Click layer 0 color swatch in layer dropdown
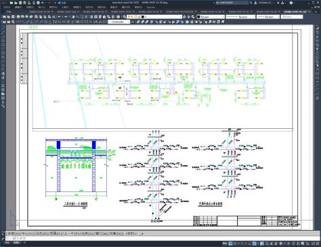Image resolution: width=321 pixels, height=247 pixels. click(142, 17)
